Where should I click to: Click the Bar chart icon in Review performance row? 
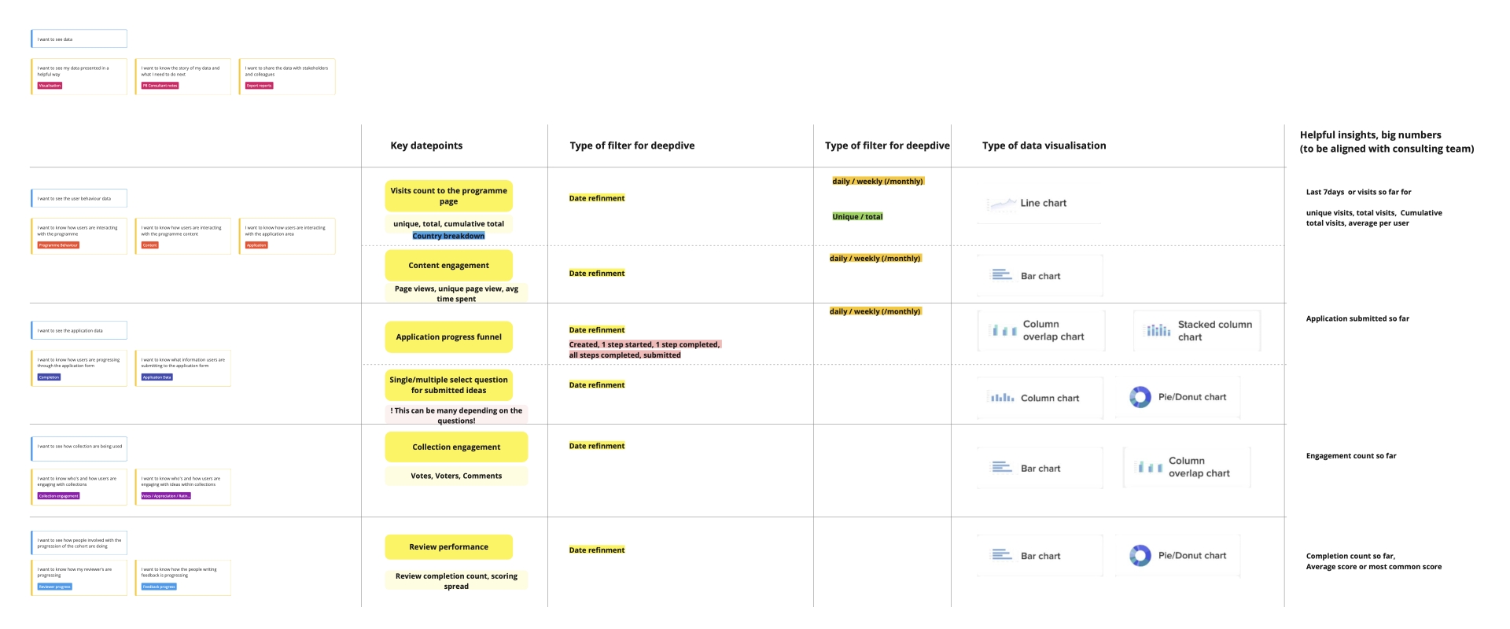(x=1001, y=555)
